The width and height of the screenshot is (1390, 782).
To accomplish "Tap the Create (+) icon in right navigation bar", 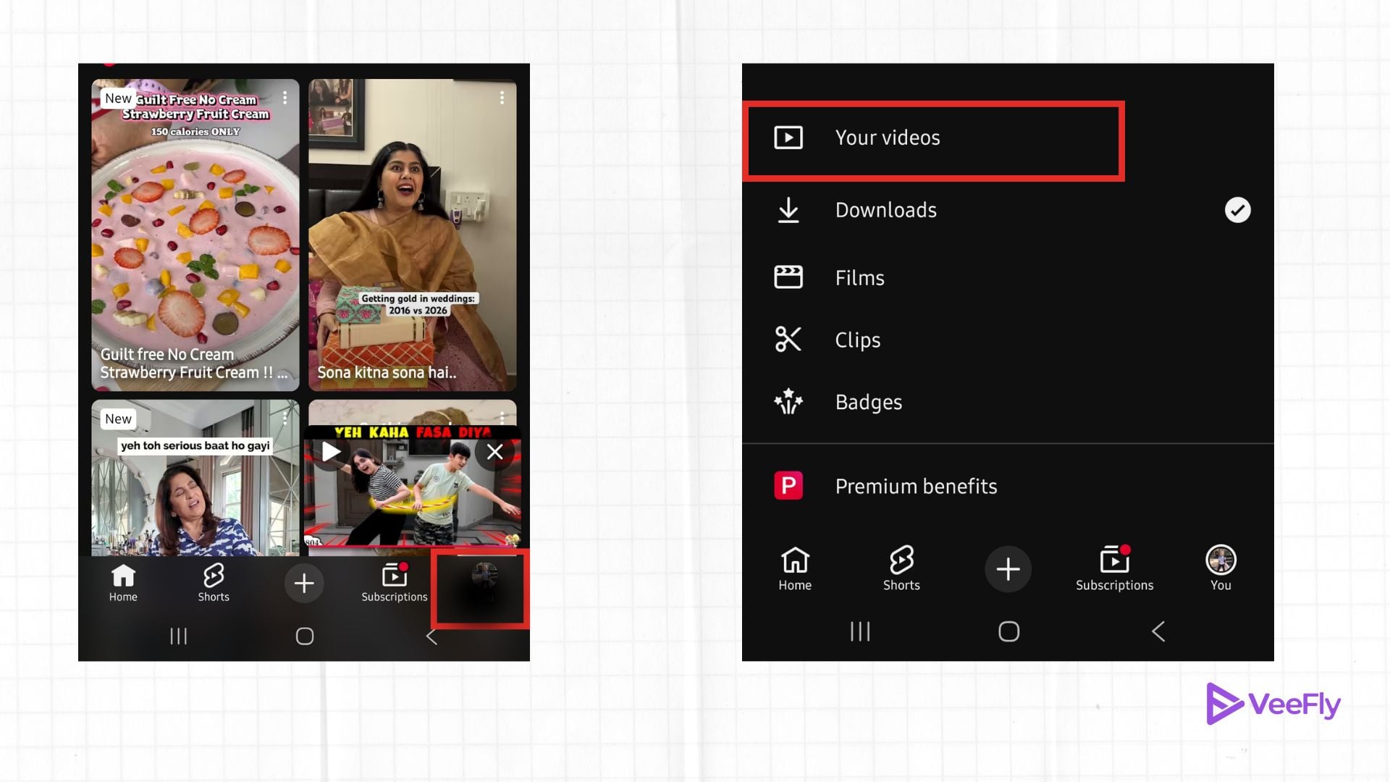I will tap(1008, 569).
